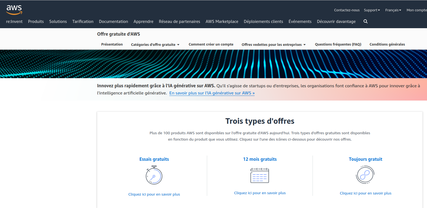Expand the Support dropdown

click(x=372, y=10)
